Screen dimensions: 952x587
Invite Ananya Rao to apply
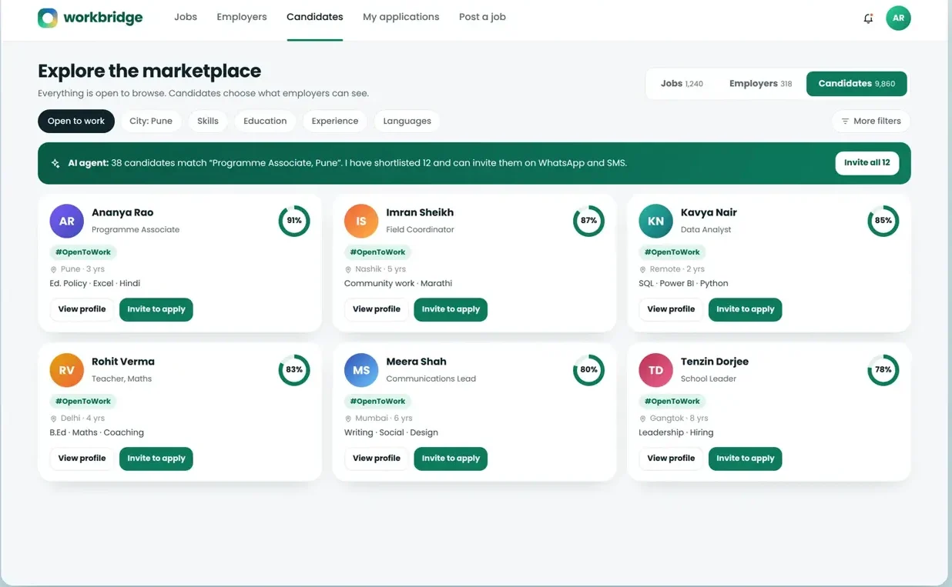(x=156, y=309)
